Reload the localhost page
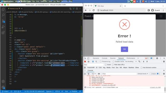166x93 pixels. pyautogui.click(x=93, y=10)
